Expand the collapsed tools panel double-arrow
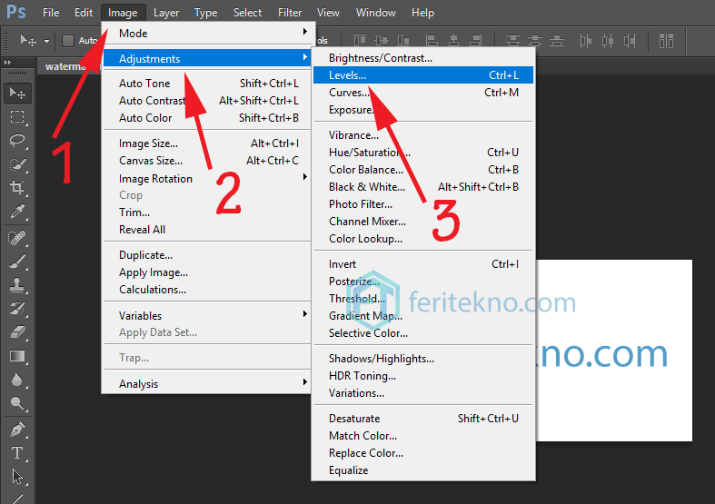715x504 pixels. click(8, 62)
